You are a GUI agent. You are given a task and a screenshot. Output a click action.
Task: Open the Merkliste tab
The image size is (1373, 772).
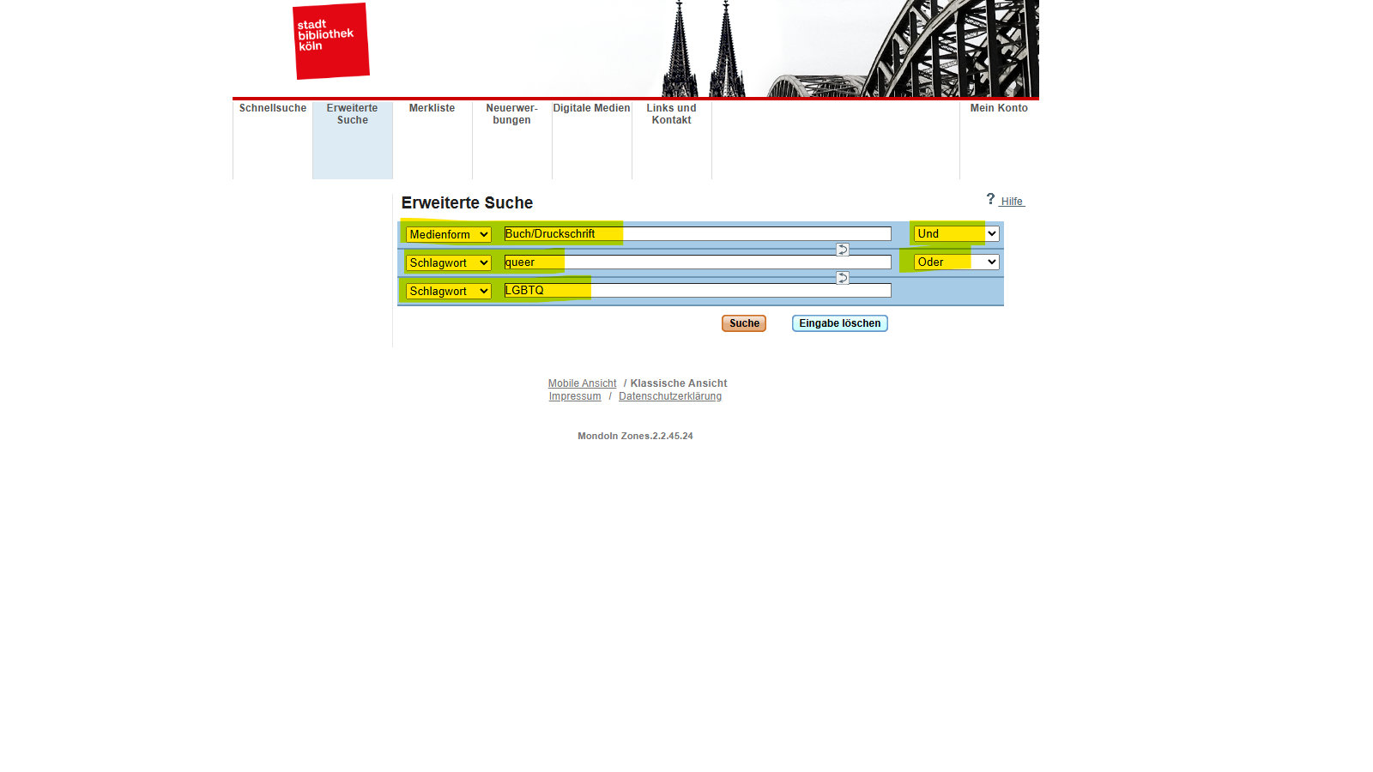[x=432, y=109]
